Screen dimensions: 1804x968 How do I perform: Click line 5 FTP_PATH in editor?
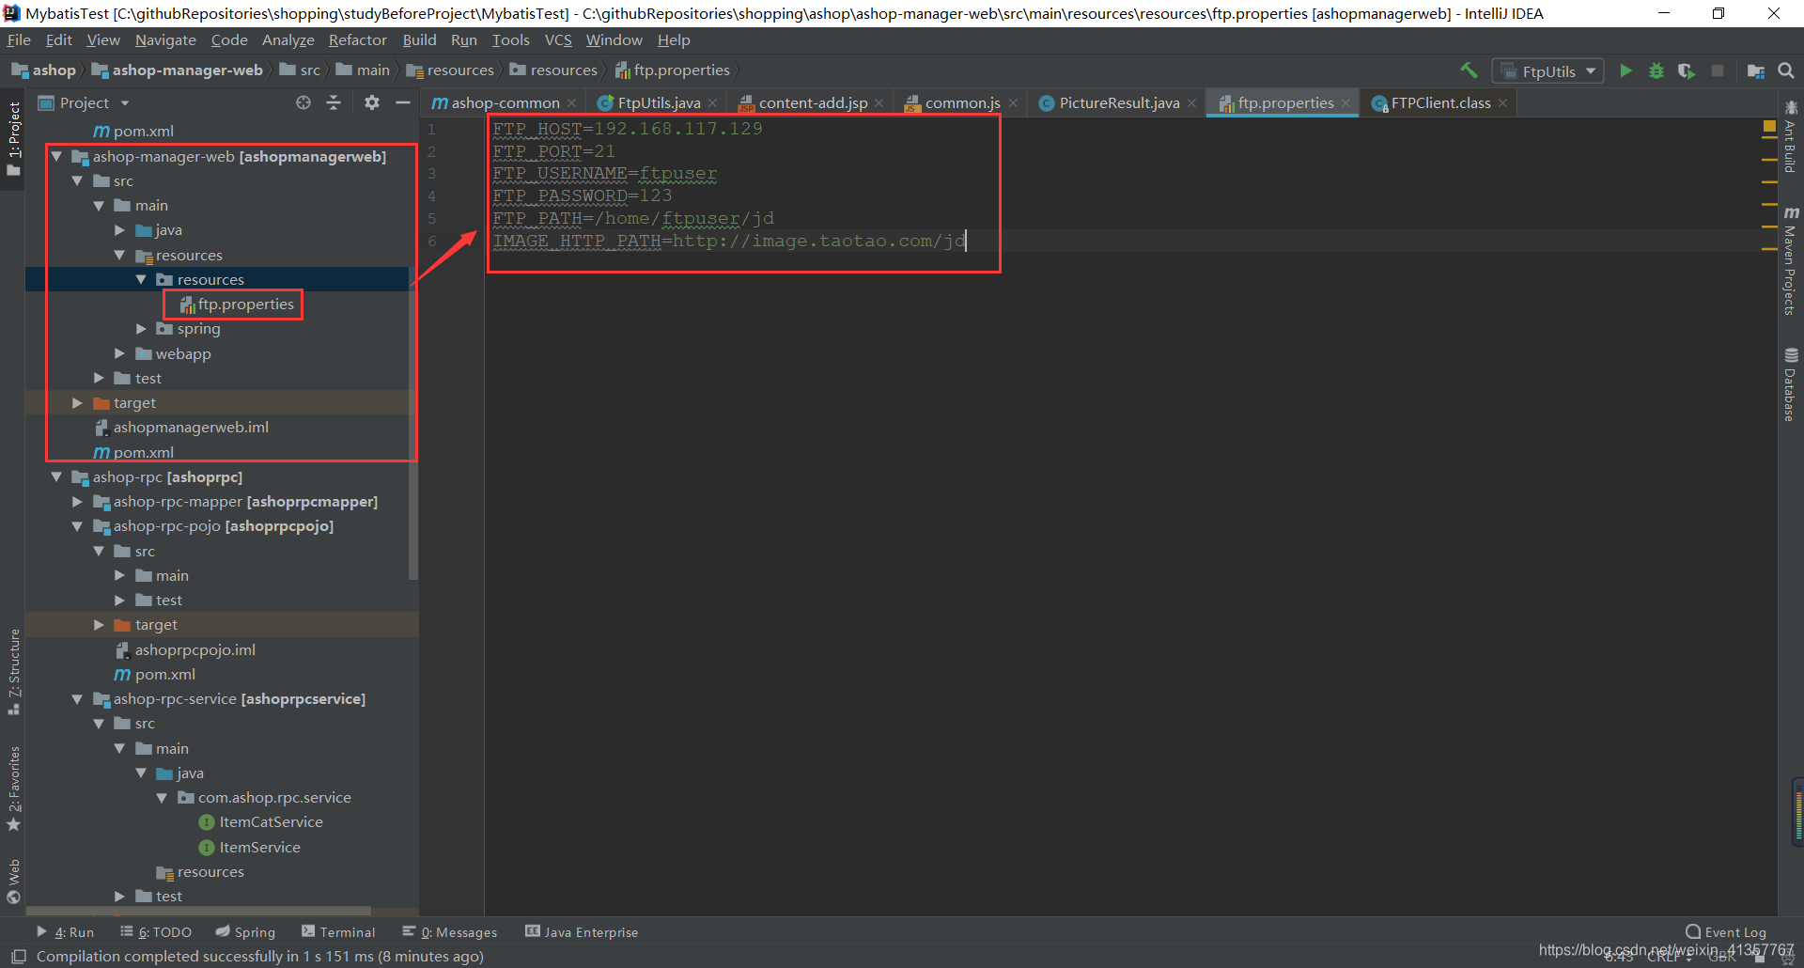click(x=633, y=218)
